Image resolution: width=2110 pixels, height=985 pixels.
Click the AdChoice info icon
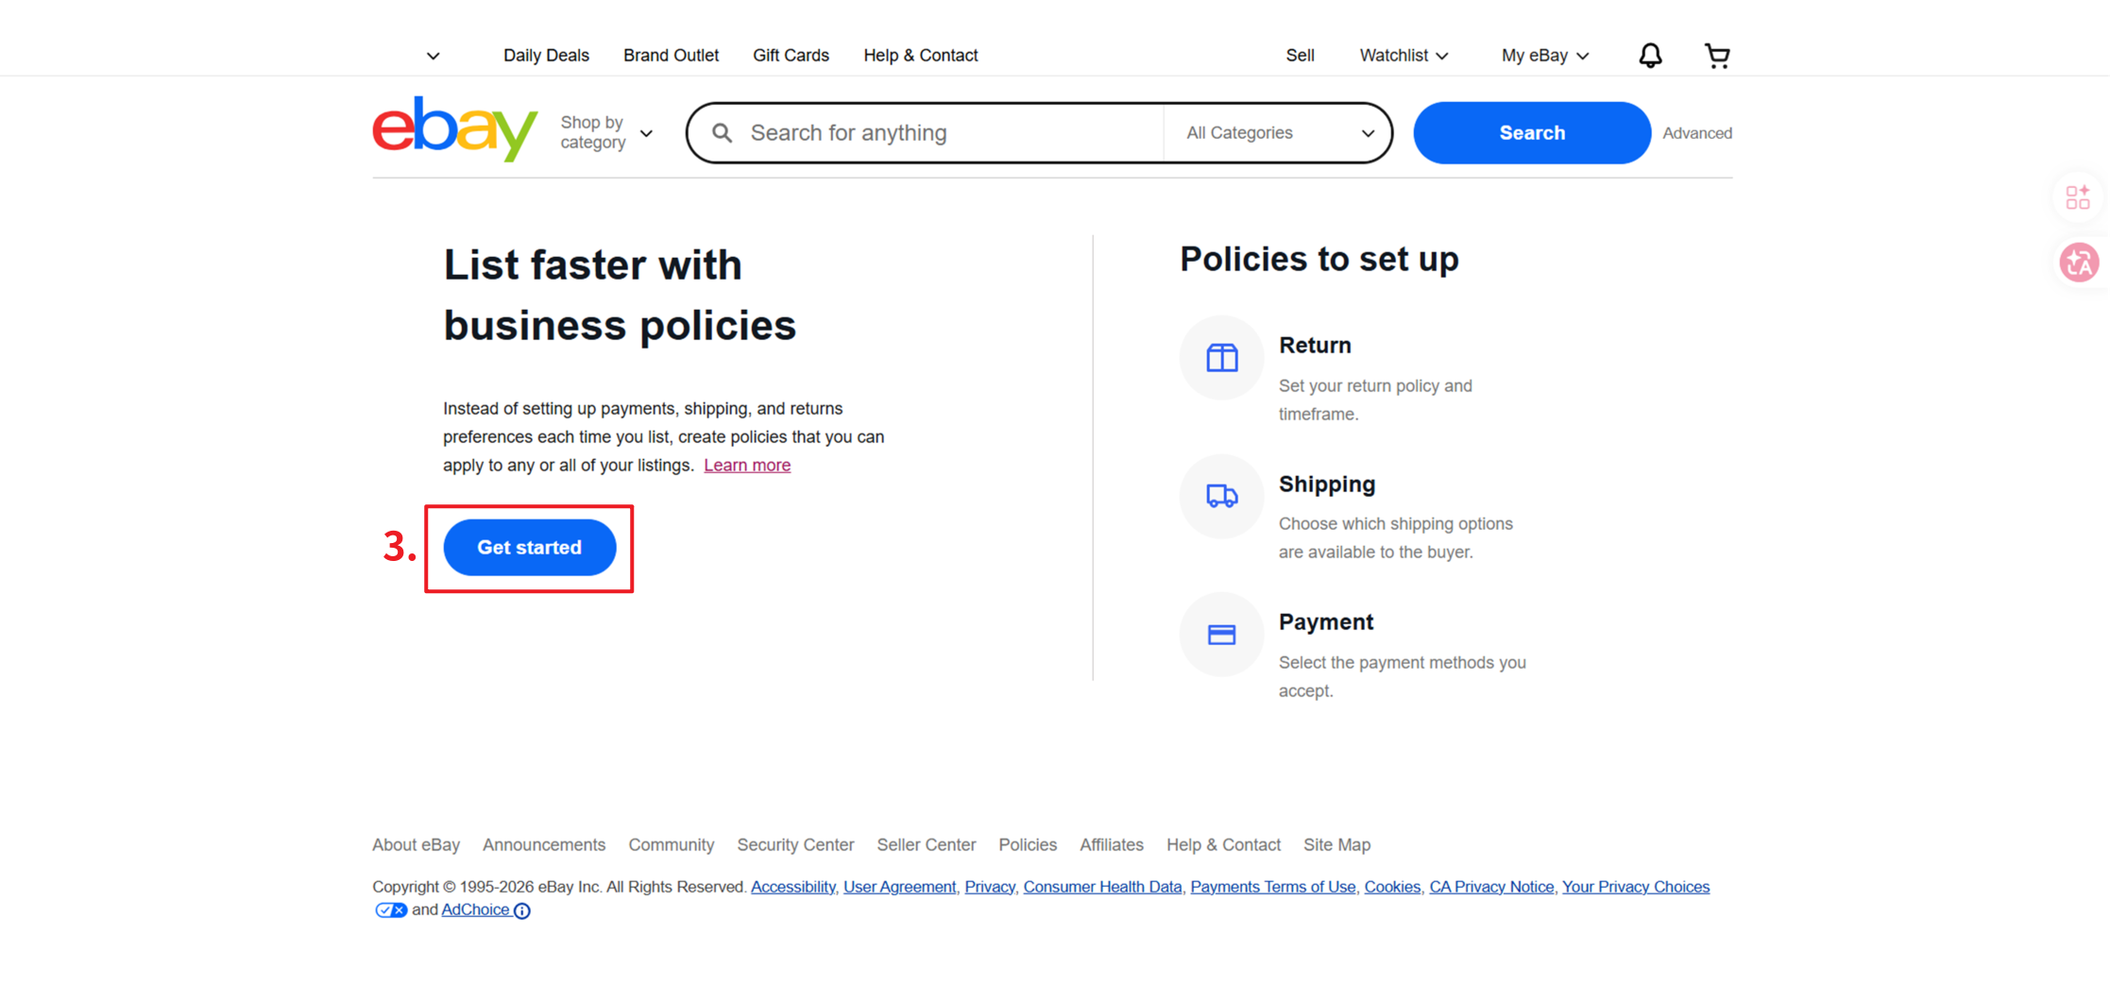(522, 910)
